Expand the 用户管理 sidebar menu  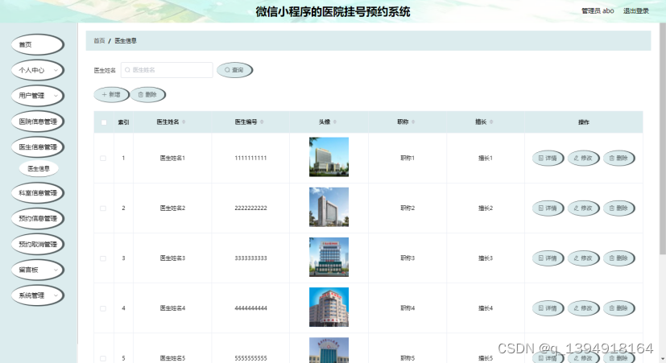[37, 96]
